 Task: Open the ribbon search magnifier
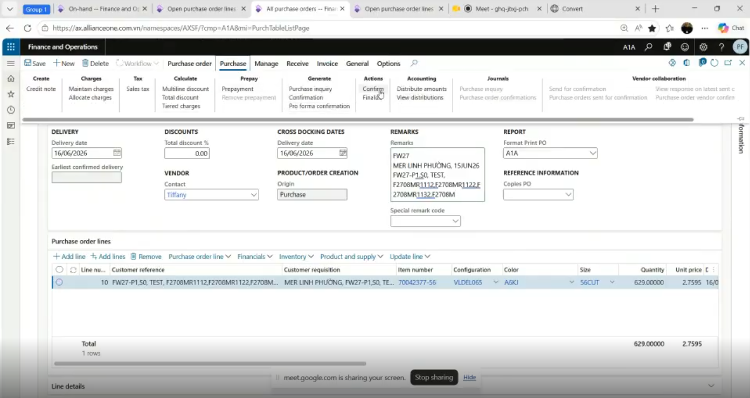point(414,63)
